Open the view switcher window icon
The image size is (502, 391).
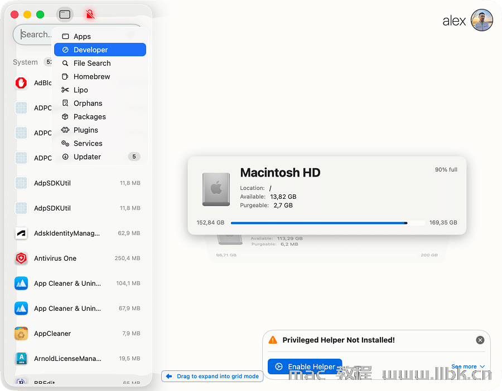click(65, 14)
